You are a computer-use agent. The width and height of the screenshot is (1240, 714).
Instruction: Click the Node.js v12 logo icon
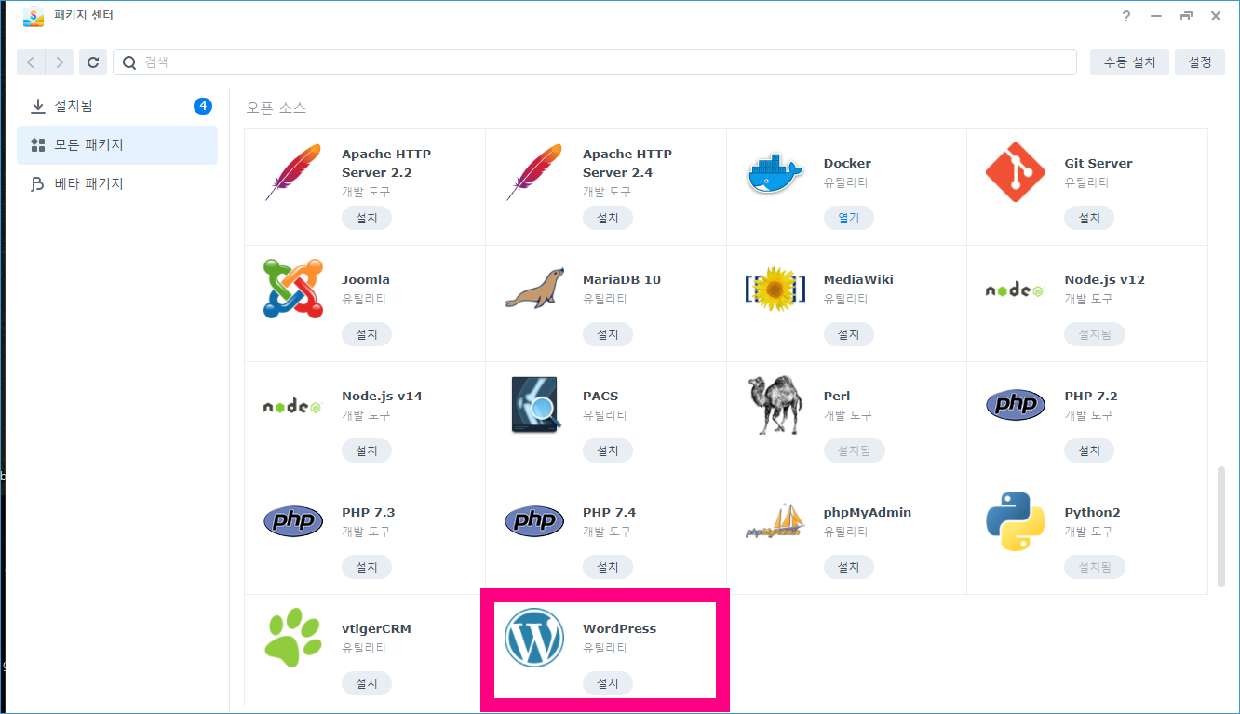(x=1016, y=290)
